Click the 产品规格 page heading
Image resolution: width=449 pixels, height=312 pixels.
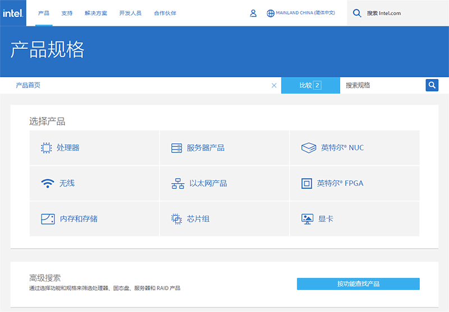click(47, 49)
